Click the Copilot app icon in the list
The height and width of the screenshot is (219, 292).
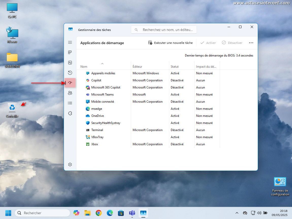coord(88,80)
